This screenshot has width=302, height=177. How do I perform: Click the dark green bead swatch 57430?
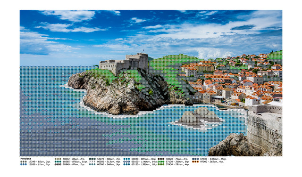pos(161,164)
